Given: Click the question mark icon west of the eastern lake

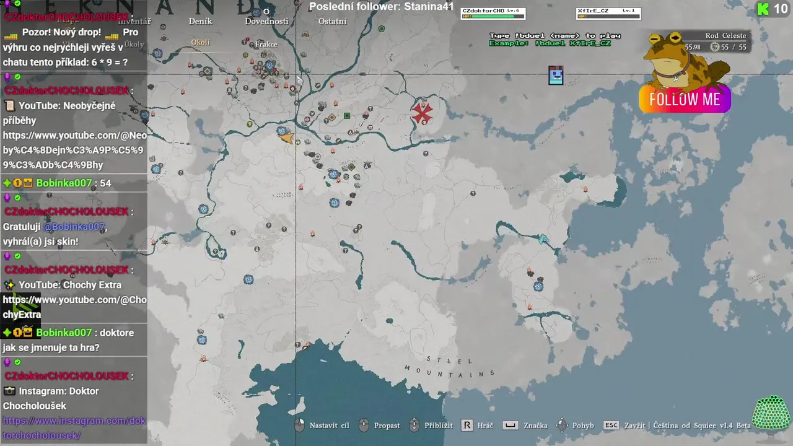Looking at the screenshot, I should pos(473,194).
